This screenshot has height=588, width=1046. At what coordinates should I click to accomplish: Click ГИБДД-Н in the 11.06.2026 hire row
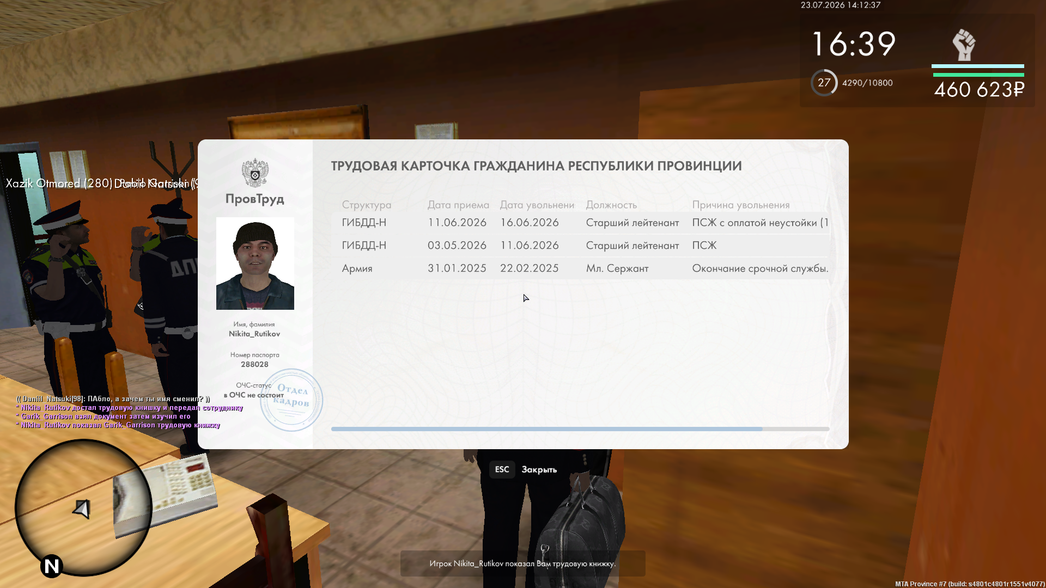(364, 223)
